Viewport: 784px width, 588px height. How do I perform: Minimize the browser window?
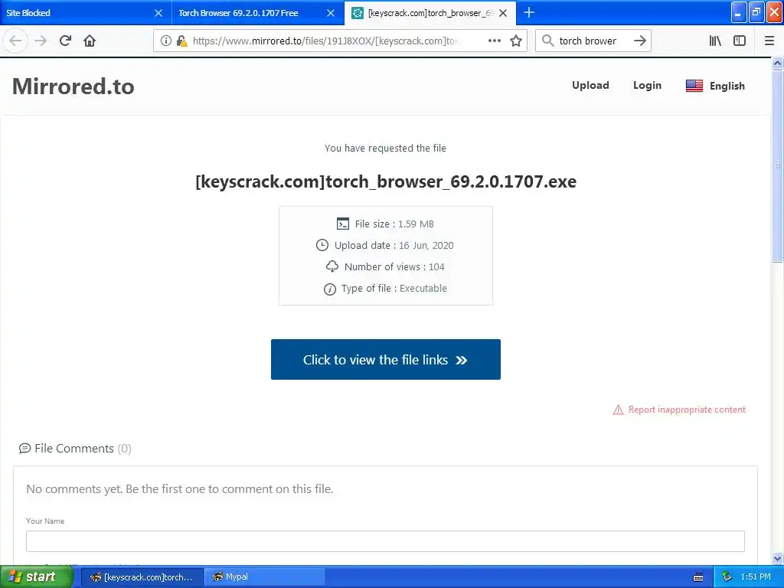click(x=739, y=12)
